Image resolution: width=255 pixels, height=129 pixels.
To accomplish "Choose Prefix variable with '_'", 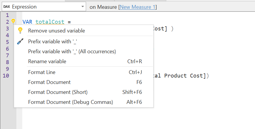I will click(52, 42).
